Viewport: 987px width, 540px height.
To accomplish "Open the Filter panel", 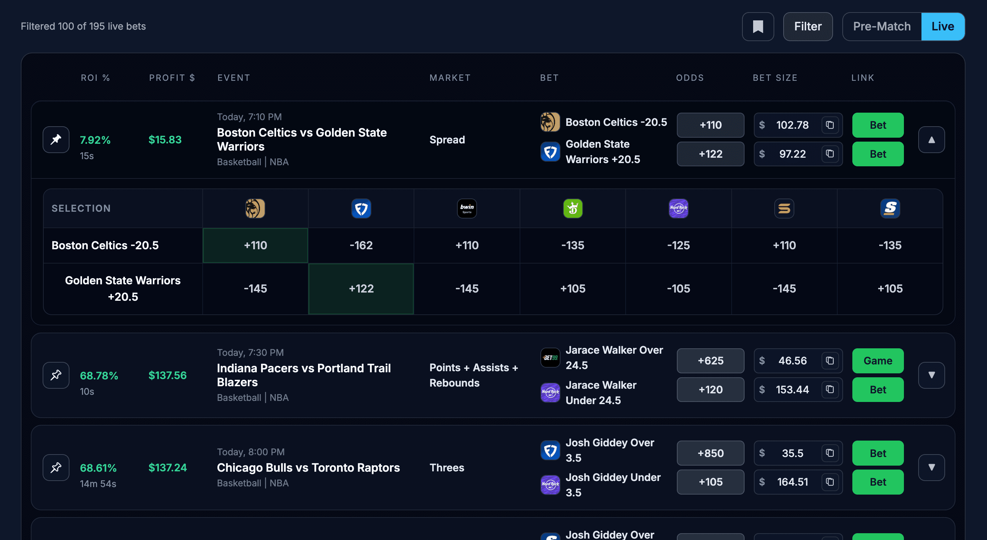I will [x=808, y=26].
